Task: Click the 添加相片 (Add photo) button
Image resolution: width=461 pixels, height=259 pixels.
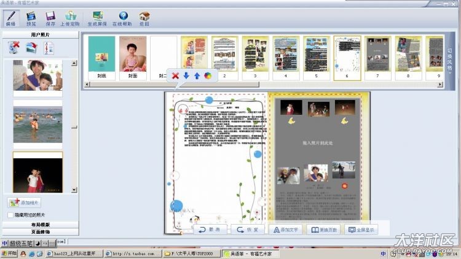Action: point(25,203)
